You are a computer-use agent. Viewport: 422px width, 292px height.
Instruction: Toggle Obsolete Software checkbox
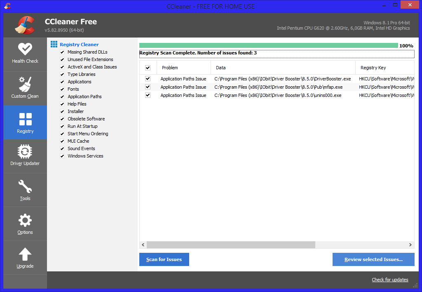click(62, 119)
